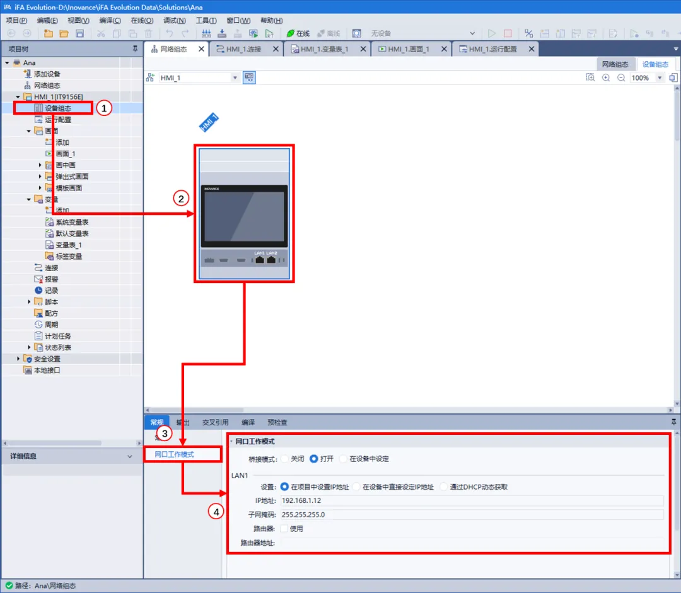Select 变量表_1 in the project tree
681x593 pixels.
69,245
